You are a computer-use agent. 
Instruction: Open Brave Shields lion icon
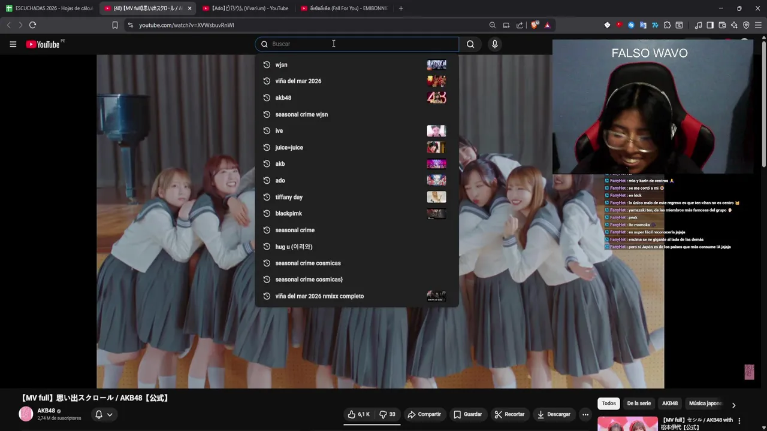(x=535, y=25)
